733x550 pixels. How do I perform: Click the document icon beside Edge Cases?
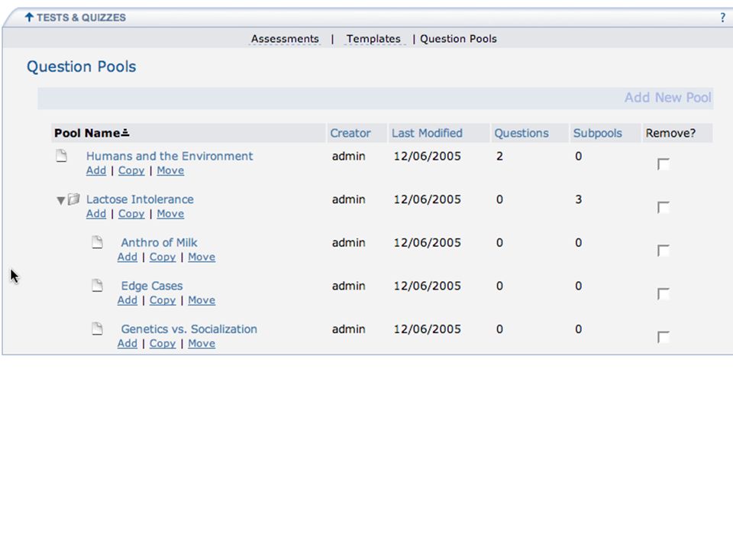pos(97,285)
